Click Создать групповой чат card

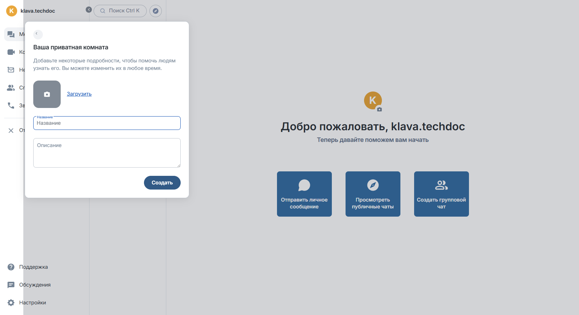click(442, 194)
